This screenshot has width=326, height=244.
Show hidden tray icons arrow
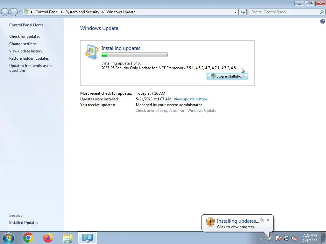[x=261, y=238]
